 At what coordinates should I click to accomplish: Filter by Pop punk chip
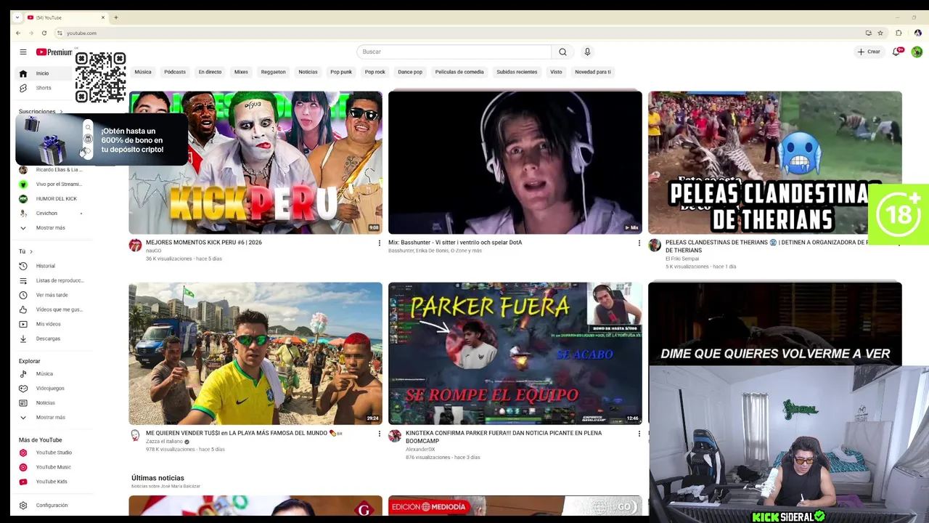point(341,72)
